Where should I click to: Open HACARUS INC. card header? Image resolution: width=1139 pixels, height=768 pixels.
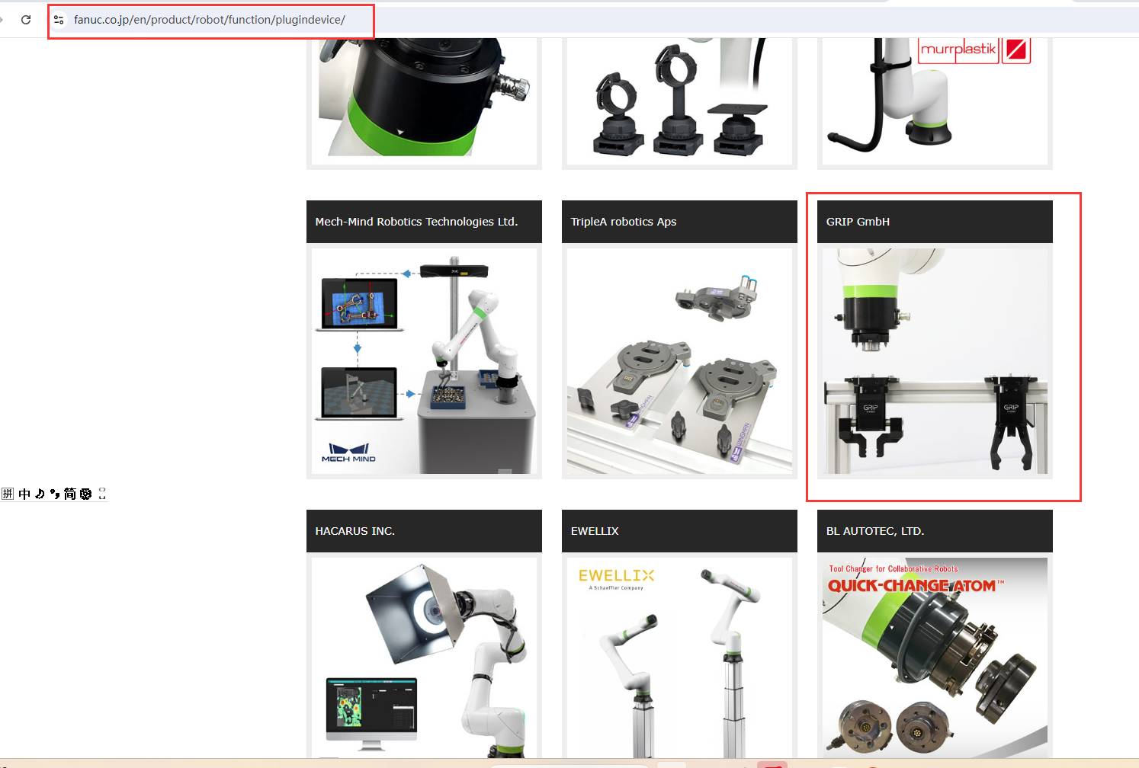pyautogui.click(x=424, y=531)
